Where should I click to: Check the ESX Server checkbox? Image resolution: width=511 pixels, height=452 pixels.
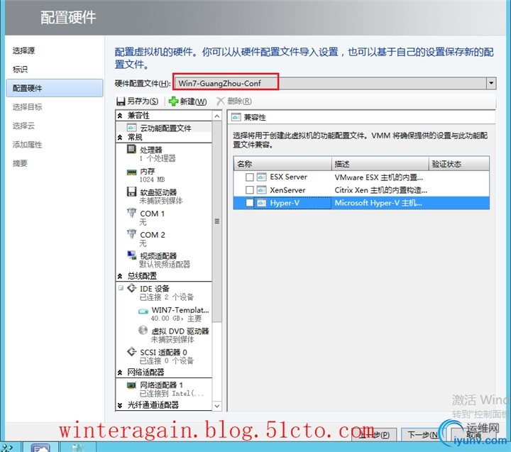click(250, 177)
